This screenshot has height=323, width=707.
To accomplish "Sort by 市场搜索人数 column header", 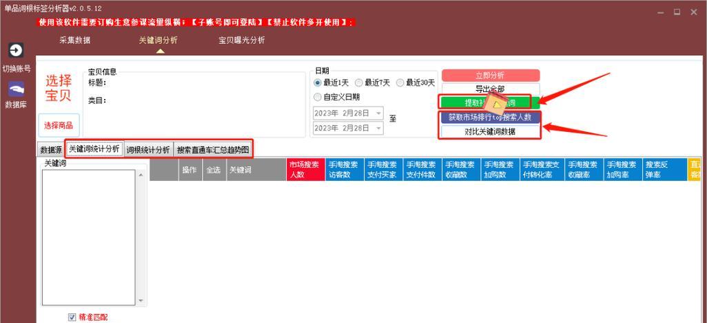I will pos(305,170).
